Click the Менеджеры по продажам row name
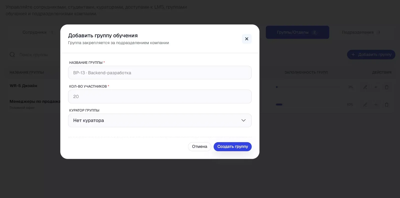Screen dimensions: 400x198 point(35,101)
